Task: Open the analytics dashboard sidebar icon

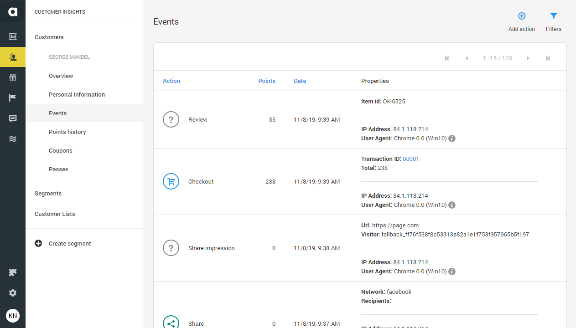Action: 13,36
